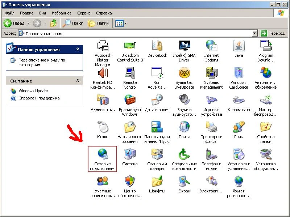Open Брандмауэр Windows firewall icon
Viewport: 290px width, 217px height.
130,100
